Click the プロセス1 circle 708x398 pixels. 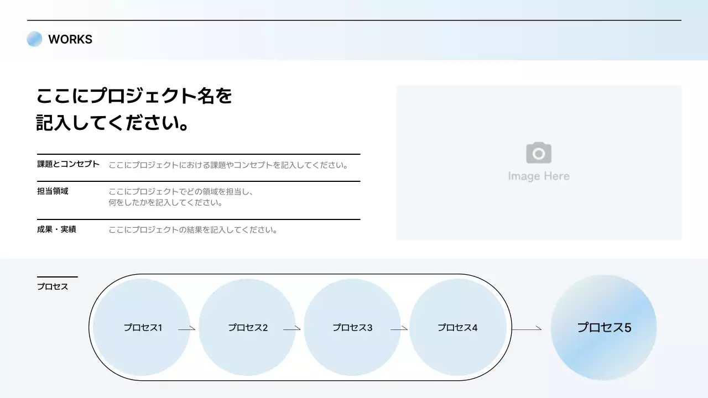143,327
